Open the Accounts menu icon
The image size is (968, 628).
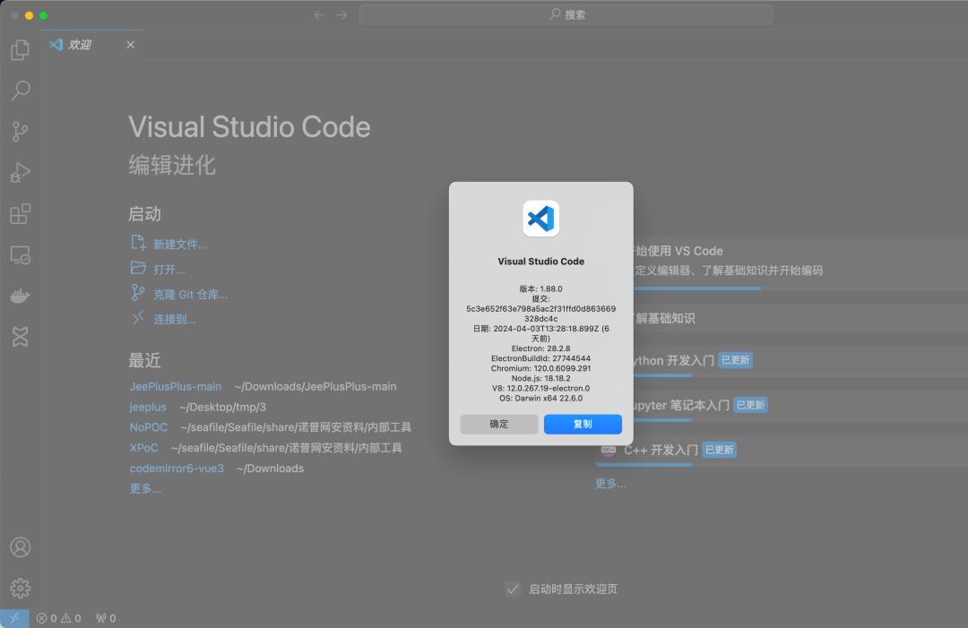click(x=21, y=547)
